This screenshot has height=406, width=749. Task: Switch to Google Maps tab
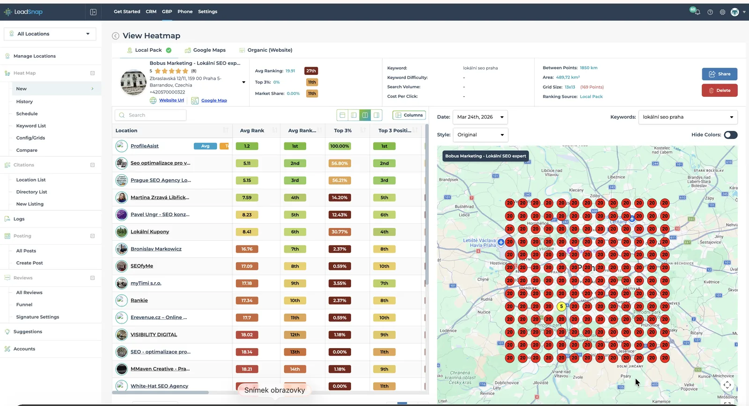(x=205, y=50)
